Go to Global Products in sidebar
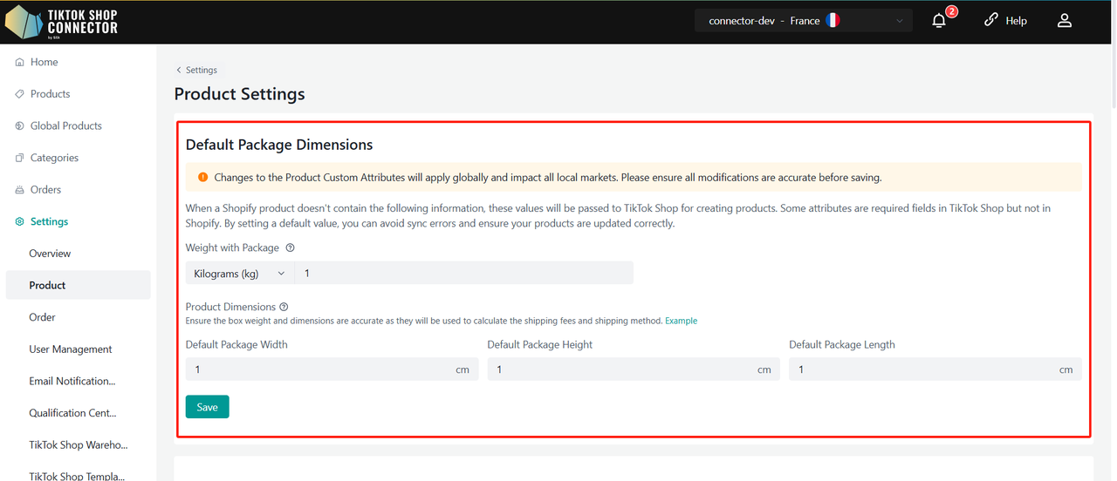Screen dimensions: 1117x481 point(65,125)
